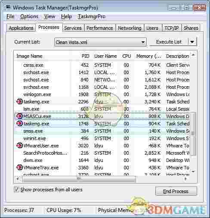Sort by the User Name column header
Viewport: 210px width, 218px height.
point(105,56)
